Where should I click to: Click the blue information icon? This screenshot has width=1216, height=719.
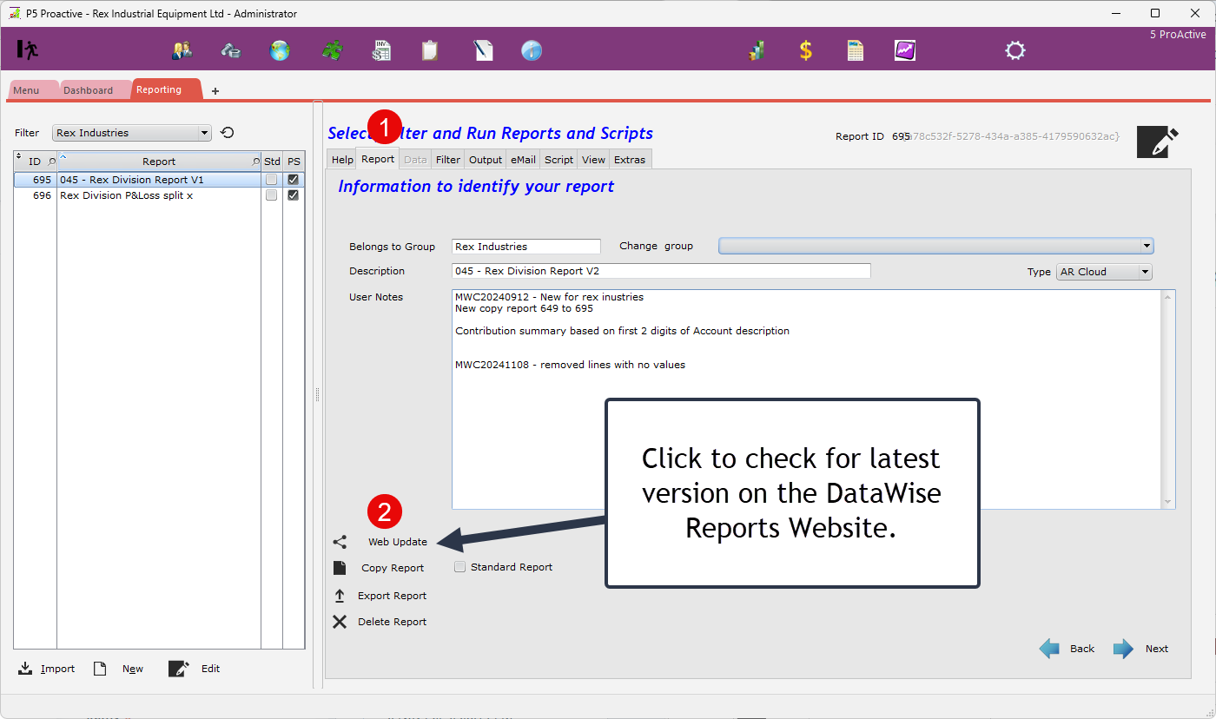click(532, 50)
